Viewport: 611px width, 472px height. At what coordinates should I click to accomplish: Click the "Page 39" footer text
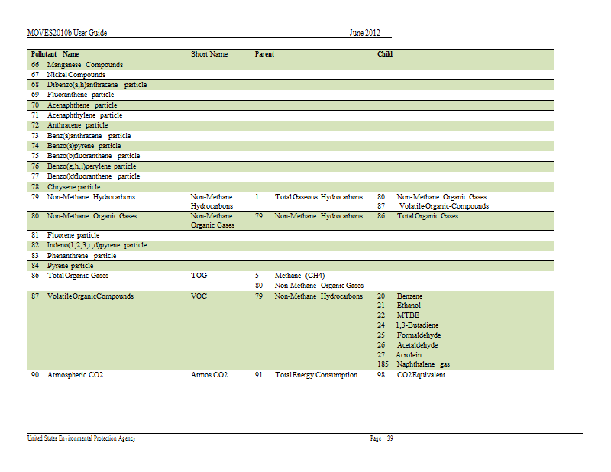point(381,438)
